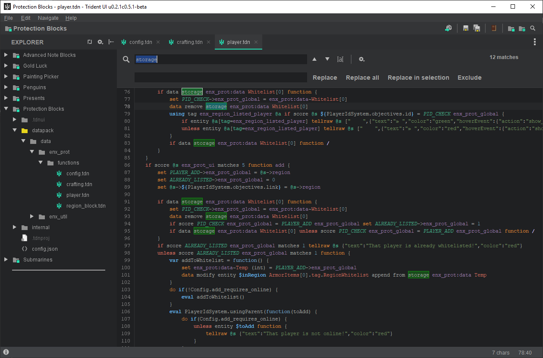The width and height of the screenshot is (543, 358).
Task: Collapse the Explorer panel with arrow-bar icon
Action: click(x=111, y=42)
